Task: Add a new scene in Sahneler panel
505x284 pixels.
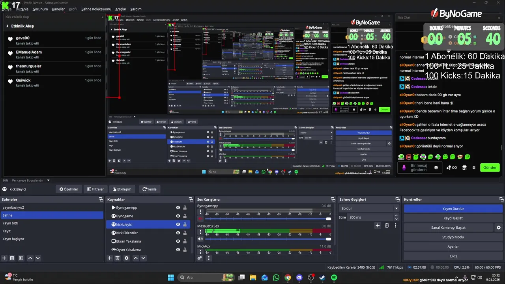Action: coord(4,258)
